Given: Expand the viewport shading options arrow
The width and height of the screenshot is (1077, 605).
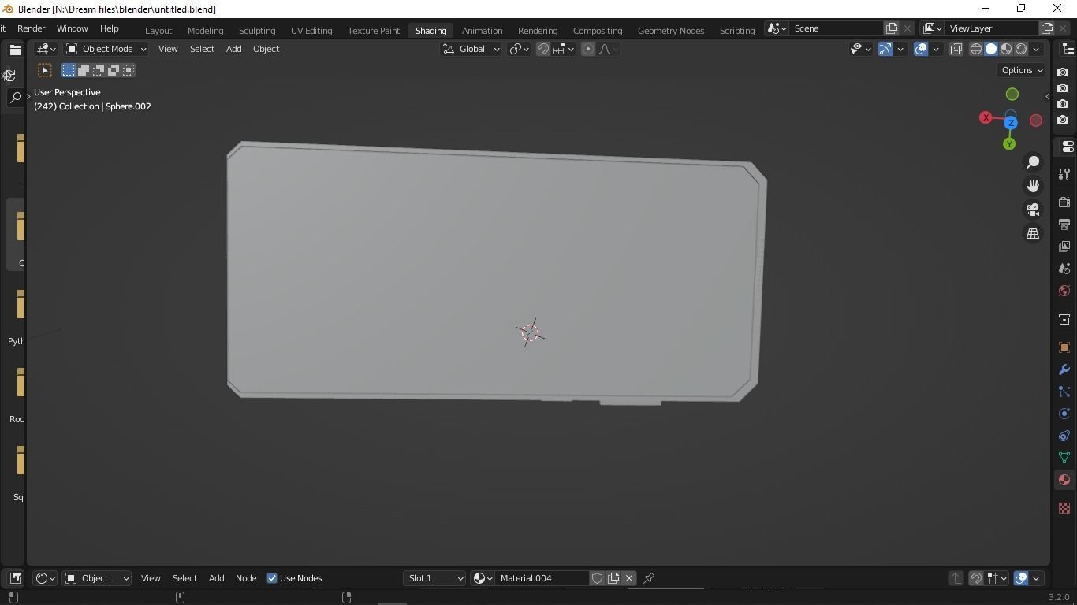Looking at the screenshot, I should [x=1037, y=49].
